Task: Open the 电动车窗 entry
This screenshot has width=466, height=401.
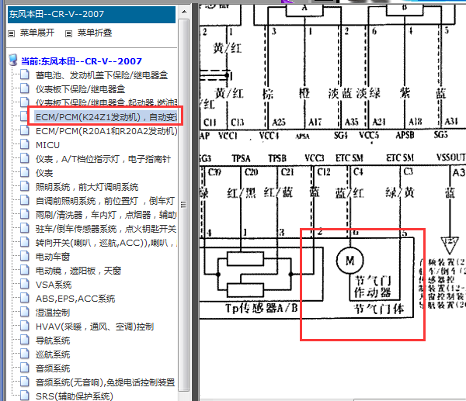Action: (x=53, y=257)
